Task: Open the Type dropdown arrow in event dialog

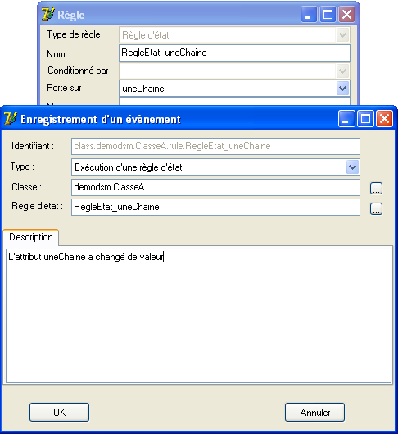Action: click(352, 167)
